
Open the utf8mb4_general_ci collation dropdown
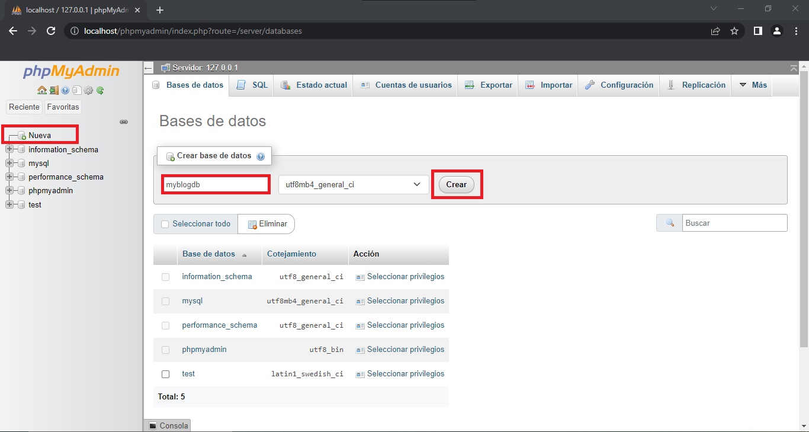pyautogui.click(x=354, y=184)
